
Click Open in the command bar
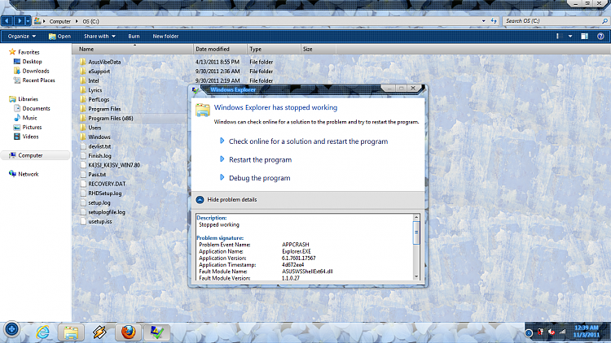point(59,36)
